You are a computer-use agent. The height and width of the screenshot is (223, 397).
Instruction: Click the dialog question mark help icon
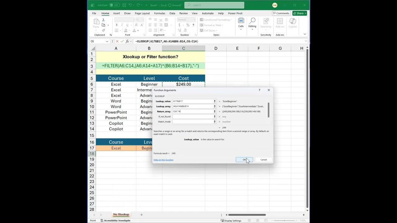[x=260, y=90]
